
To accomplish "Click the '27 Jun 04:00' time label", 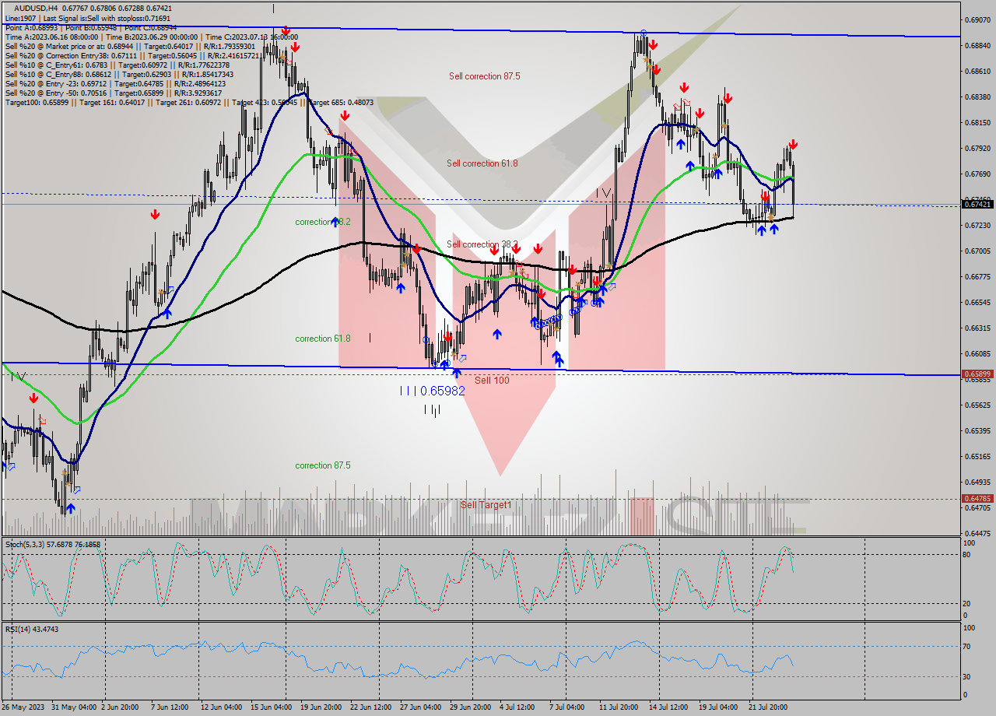I will 420,707.
